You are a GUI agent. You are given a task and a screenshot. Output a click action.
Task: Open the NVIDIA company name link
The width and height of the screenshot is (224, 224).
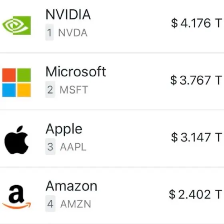[x=68, y=14]
